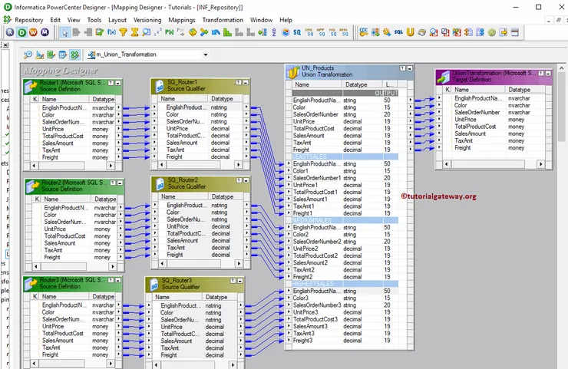Select the LEASTSALES group header in UN_Products

(x=345, y=156)
